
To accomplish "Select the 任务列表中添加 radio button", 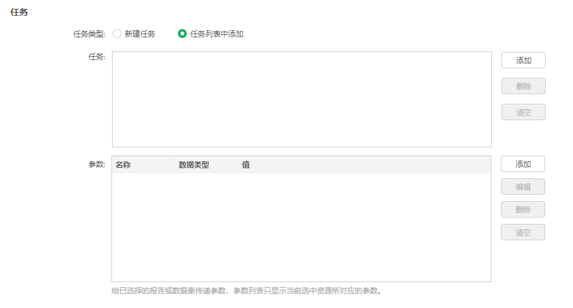I will (182, 34).
